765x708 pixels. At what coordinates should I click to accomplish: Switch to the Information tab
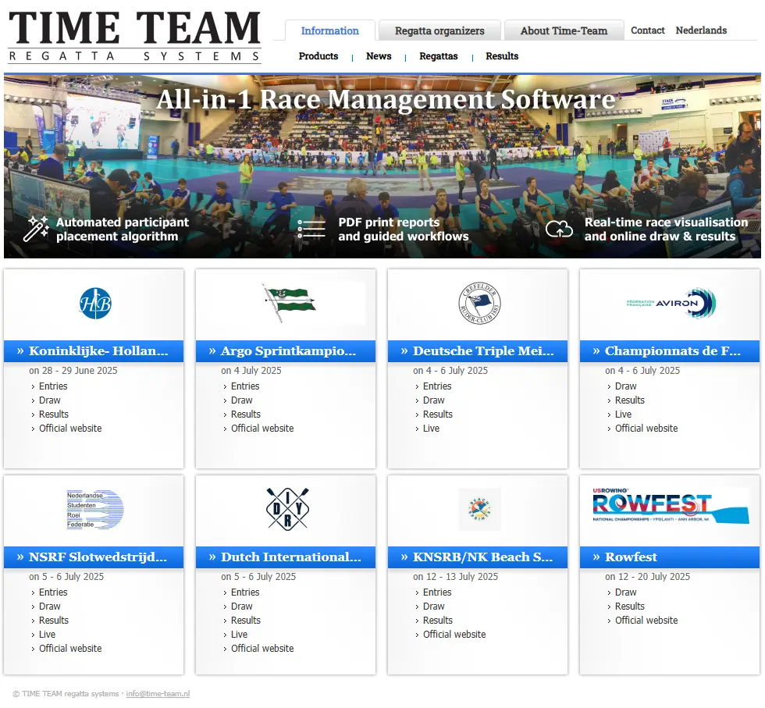coord(329,30)
